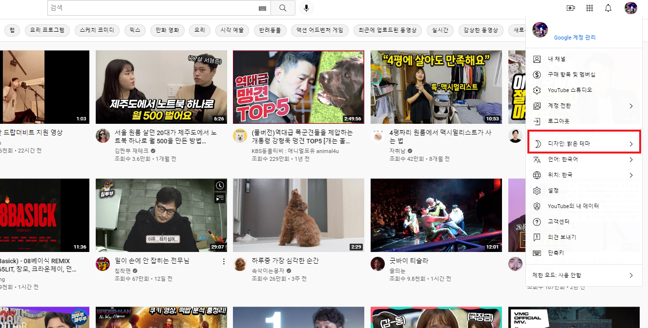Expand 언어: 한국어 chevron
Screen dimensions: 648x328
click(631, 159)
